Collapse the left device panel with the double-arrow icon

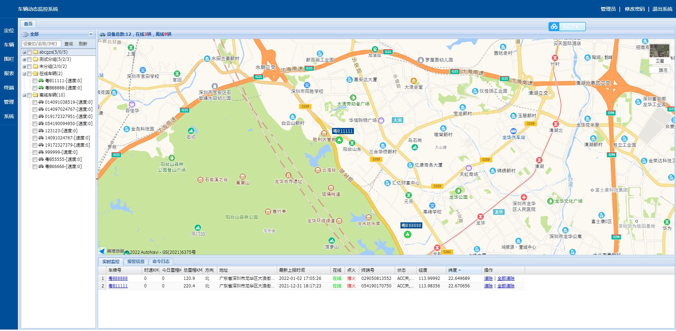[x=91, y=34]
